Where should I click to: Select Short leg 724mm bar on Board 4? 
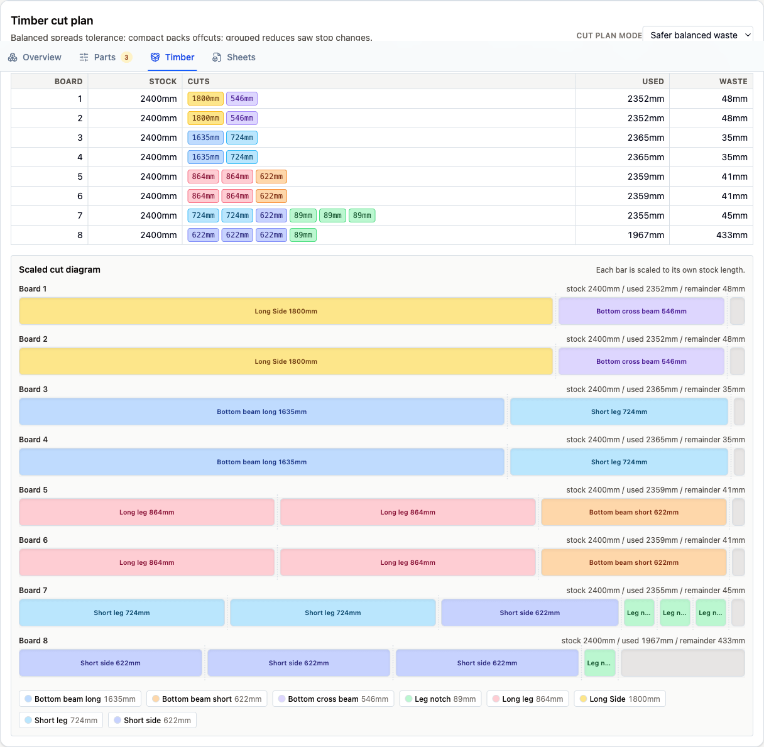[x=619, y=462]
